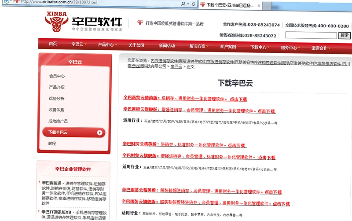Screen dimensions: 352x221
Task: Switch to the 下载辛巴云 browser tab
Action: click(x=230, y=5)
